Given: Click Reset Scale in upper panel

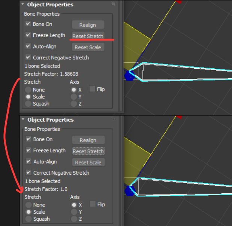Looking at the screenshot, I should (88, 47).
